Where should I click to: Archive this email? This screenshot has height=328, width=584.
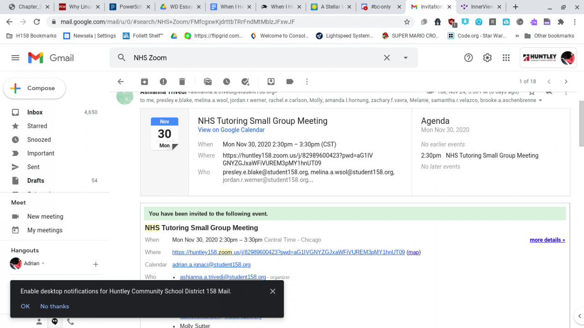pyautogui.click(x=144, y=82)
